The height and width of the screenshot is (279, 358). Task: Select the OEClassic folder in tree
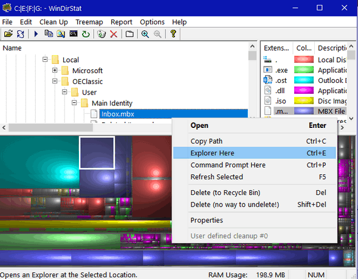click(88, 82)
